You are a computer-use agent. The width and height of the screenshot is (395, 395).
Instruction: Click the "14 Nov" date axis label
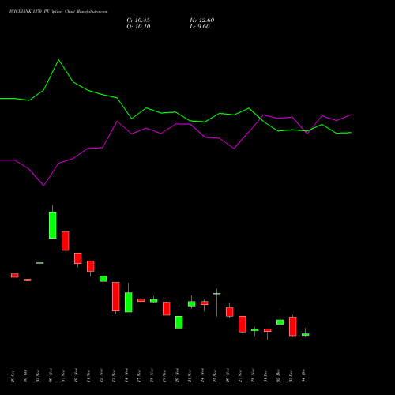[126, 376]
